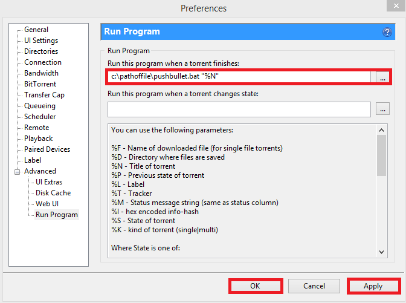
Task: Open Web UI under Advanced
Action: 47,204
